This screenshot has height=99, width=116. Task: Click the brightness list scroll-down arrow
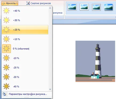coord(50,89)
